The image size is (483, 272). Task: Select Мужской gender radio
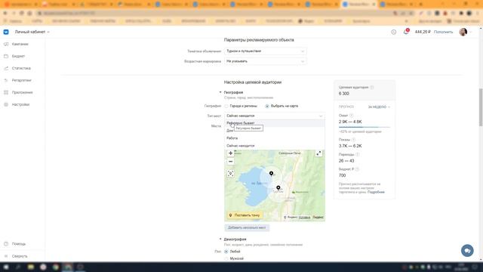(226, 258)
